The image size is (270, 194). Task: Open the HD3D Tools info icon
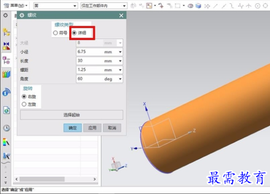pos(6,92)
